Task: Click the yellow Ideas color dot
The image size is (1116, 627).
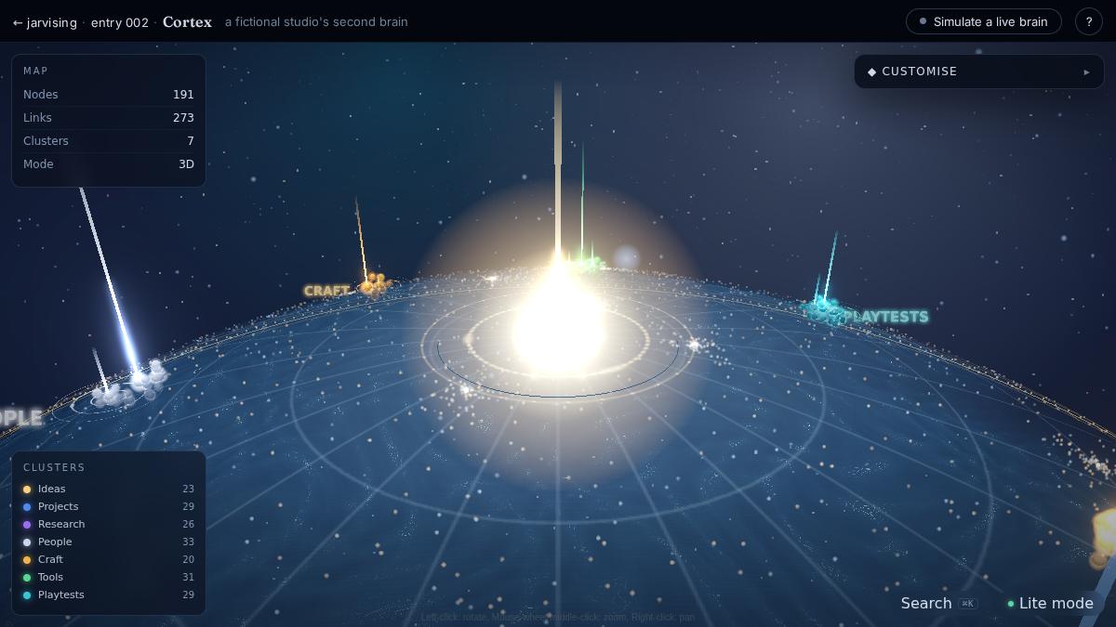Action: [27, 490]
